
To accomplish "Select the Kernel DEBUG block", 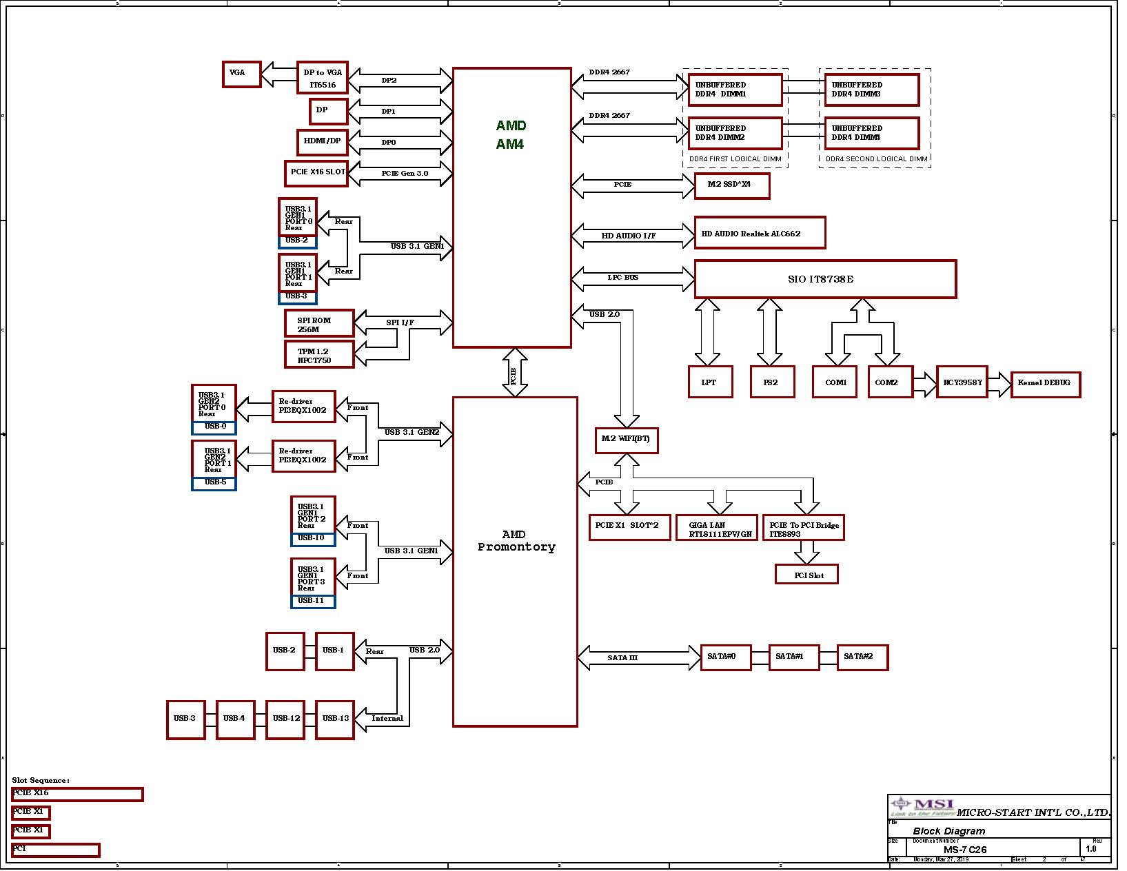I will point(1045,384).
